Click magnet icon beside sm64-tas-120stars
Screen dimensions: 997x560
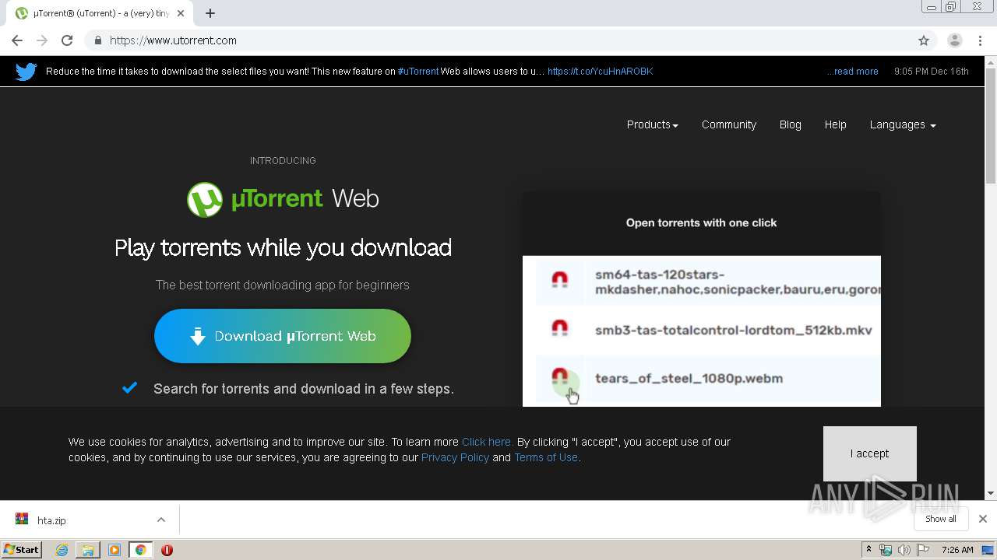pos(559,280)
